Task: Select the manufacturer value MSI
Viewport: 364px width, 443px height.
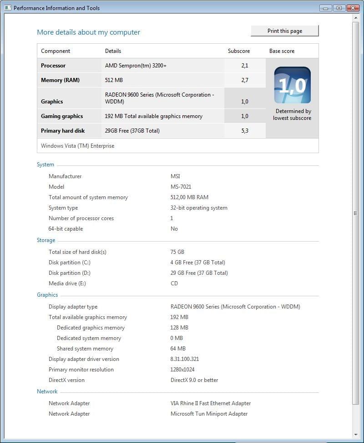Action: pyautogui.click(x=175, y=176)
